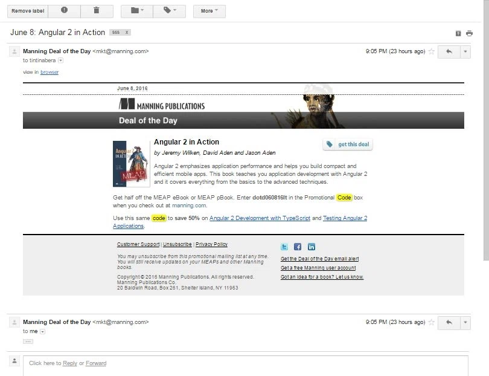Click the page vertical scrollbar
This screenshot has height=376, width=489.
pos(486,129)
